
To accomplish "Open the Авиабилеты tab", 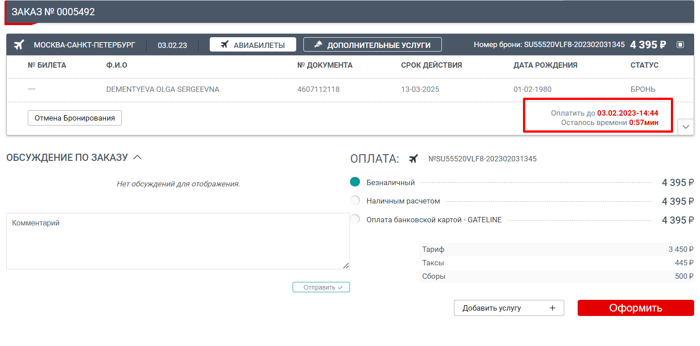I will click(253, 45).
